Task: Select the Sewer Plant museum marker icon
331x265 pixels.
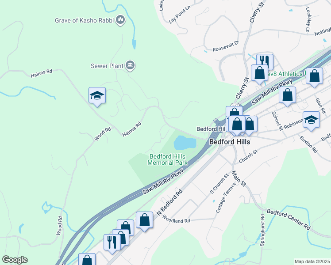Action: click(130, 65)
